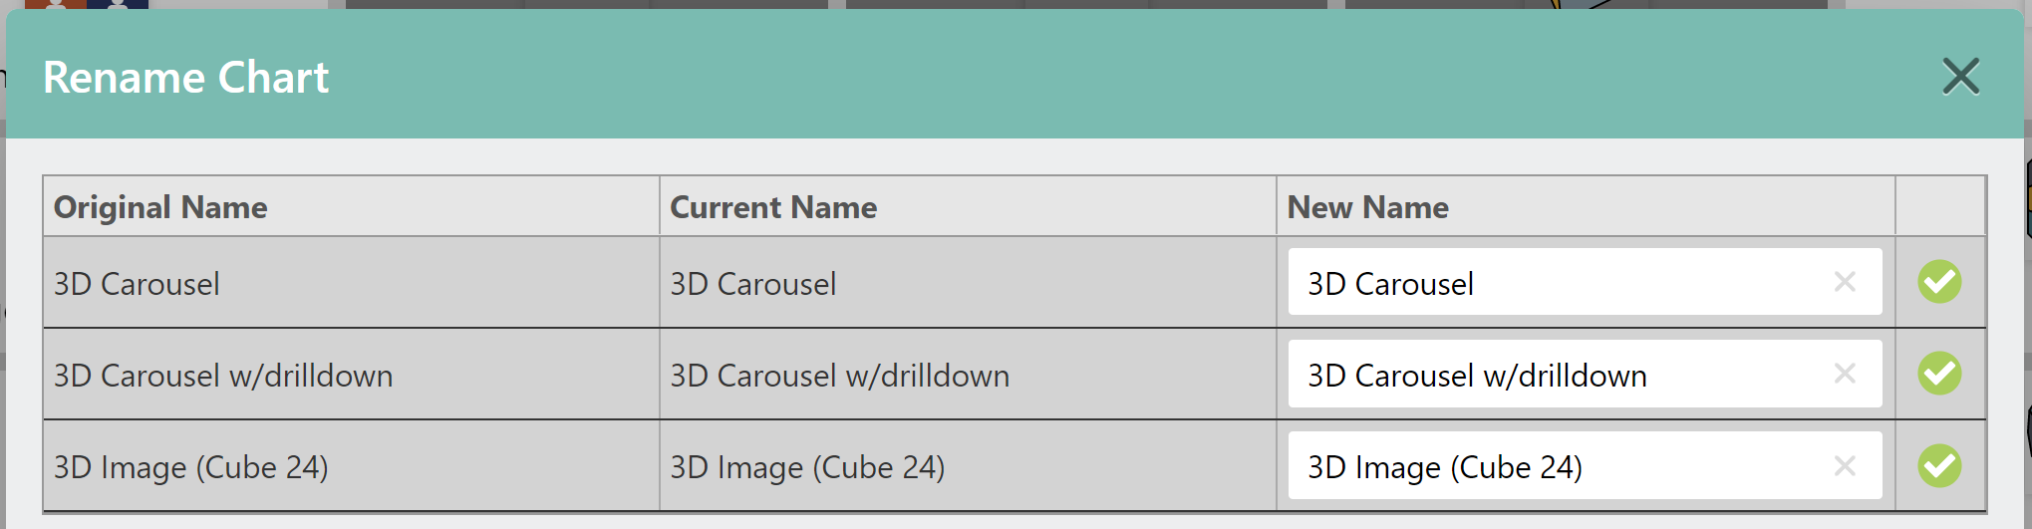Image resolution: width=2032 pixels, height=529 pixels.
Task: Select 3D Image (Cube 24) in Current Name column
Action: [807, 467]
